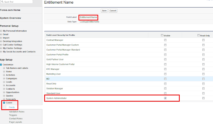Check Visible for Customer Portal Manager Custom

pyautogui.click(x=165, y=45)
